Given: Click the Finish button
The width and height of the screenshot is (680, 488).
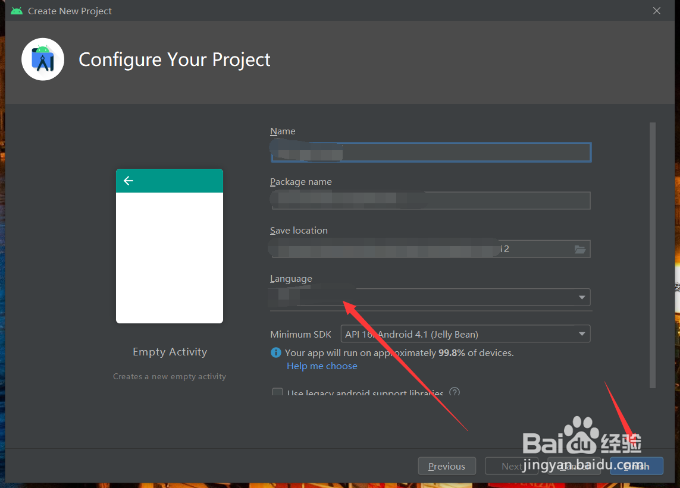Looking at the screenshot, I should click(x=636, y=466).
